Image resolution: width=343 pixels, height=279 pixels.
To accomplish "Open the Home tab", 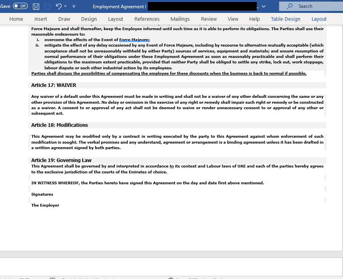I will click(16, 19).
